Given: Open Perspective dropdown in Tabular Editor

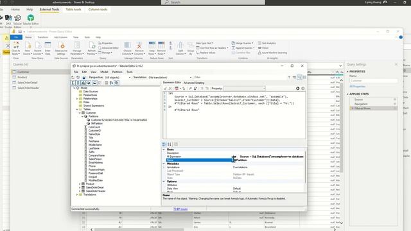Looking at the screenshot, I should click(118, 78).
